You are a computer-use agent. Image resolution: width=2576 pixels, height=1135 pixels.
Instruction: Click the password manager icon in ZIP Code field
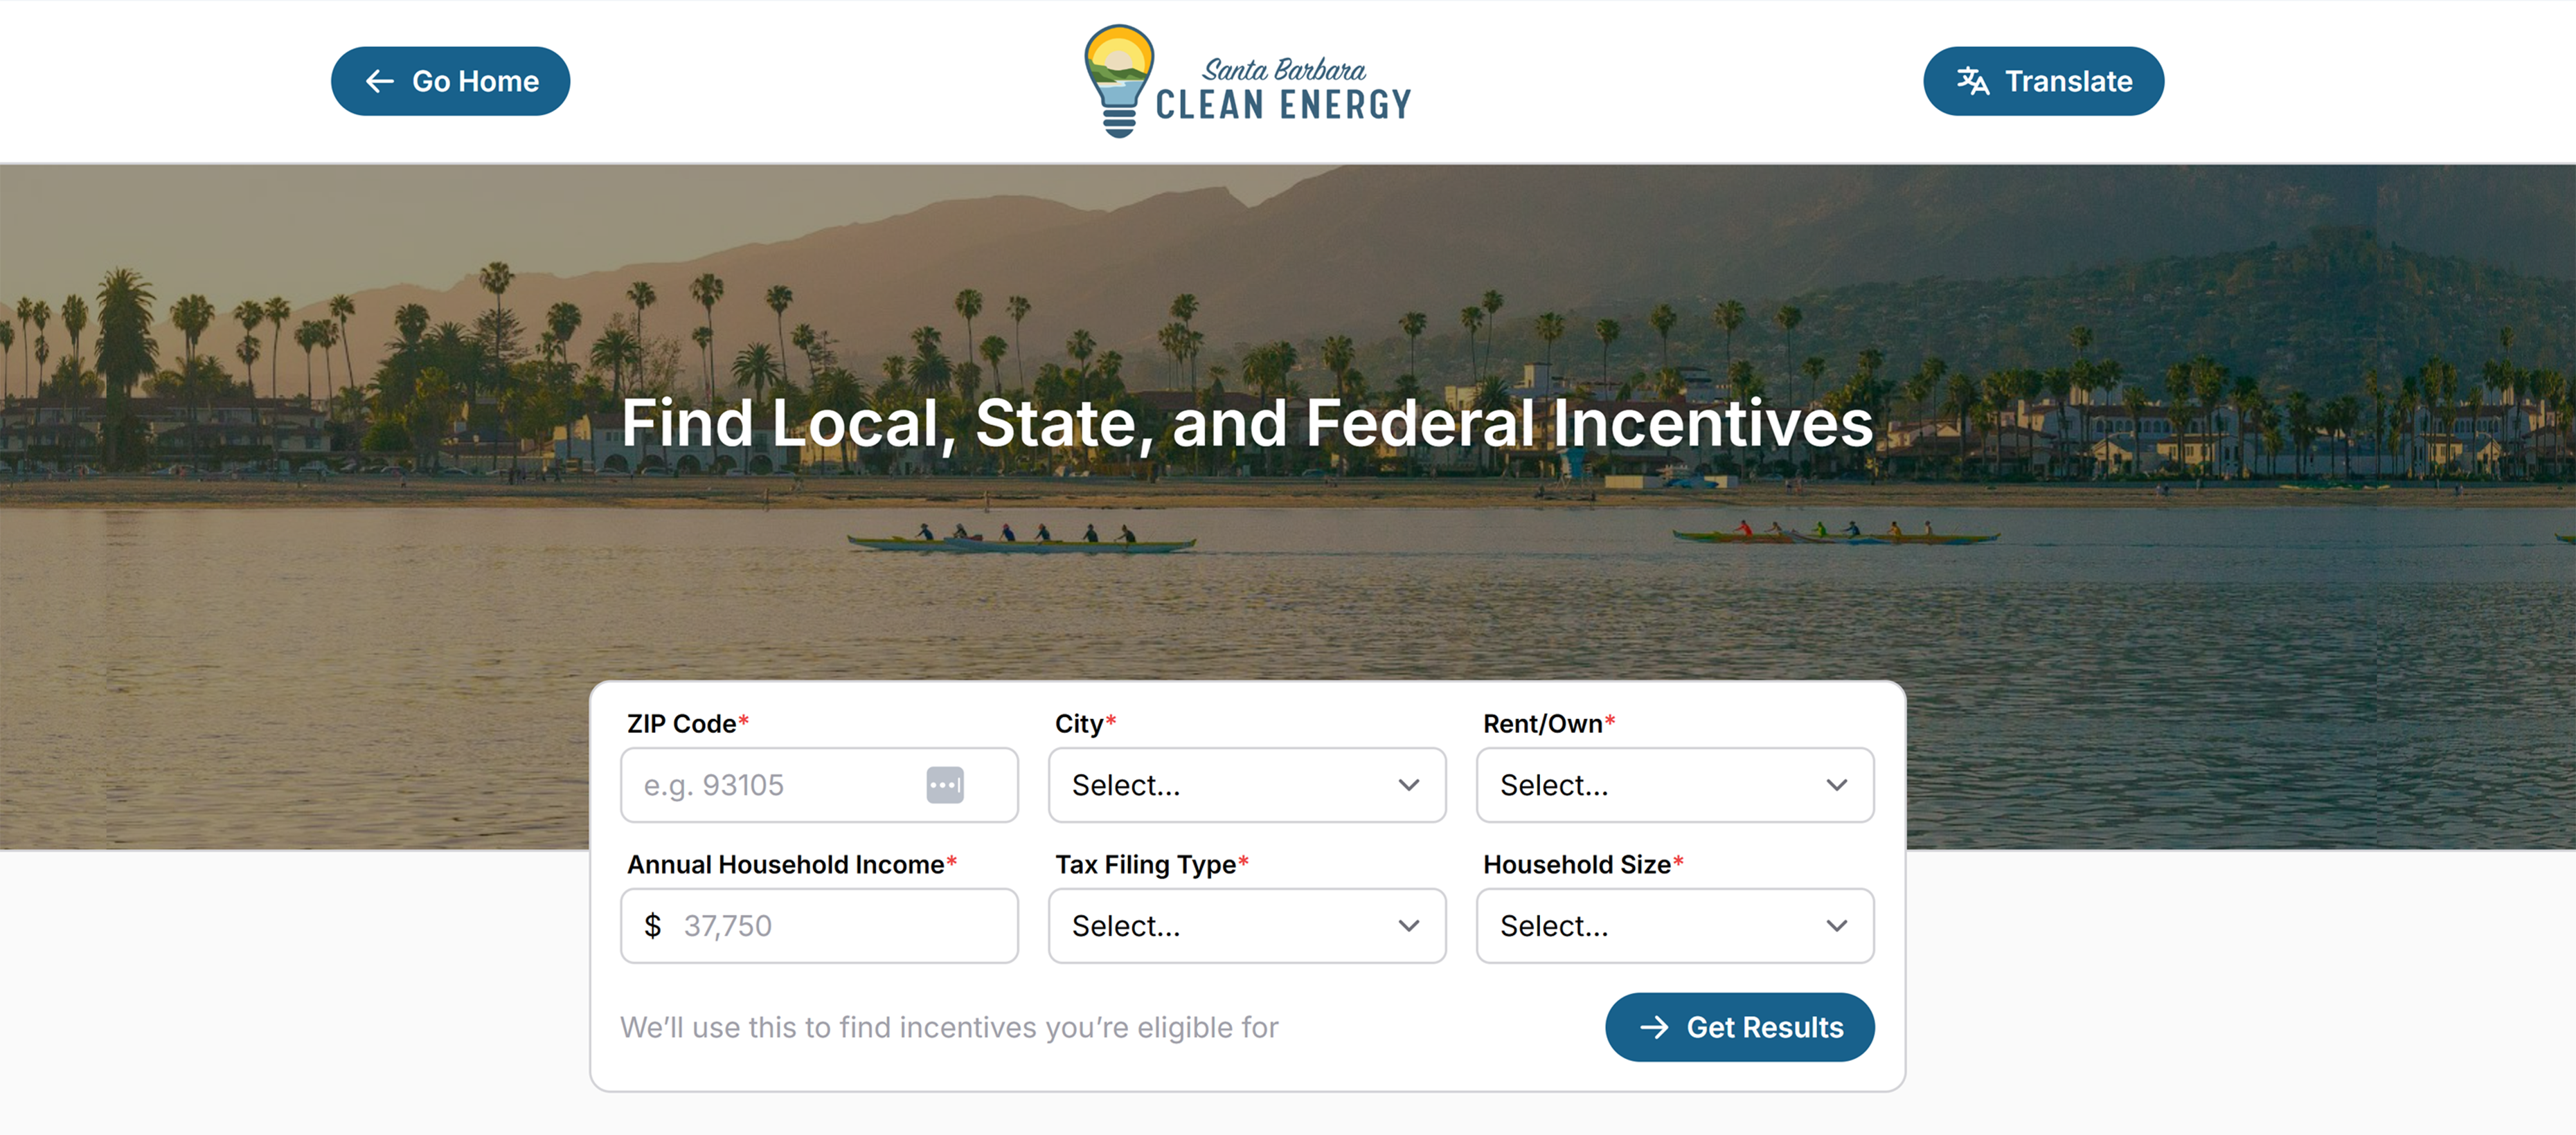pyautogui.click(x=944, y=786)
